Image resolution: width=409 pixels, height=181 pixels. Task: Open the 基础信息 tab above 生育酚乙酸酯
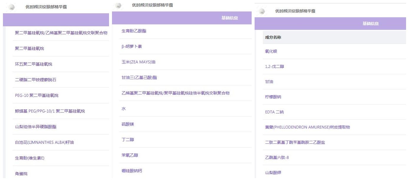coord(230,18)
